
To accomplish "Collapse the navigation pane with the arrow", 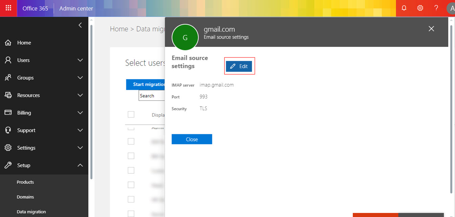I will pyautogui.click(x=80, y=25).
